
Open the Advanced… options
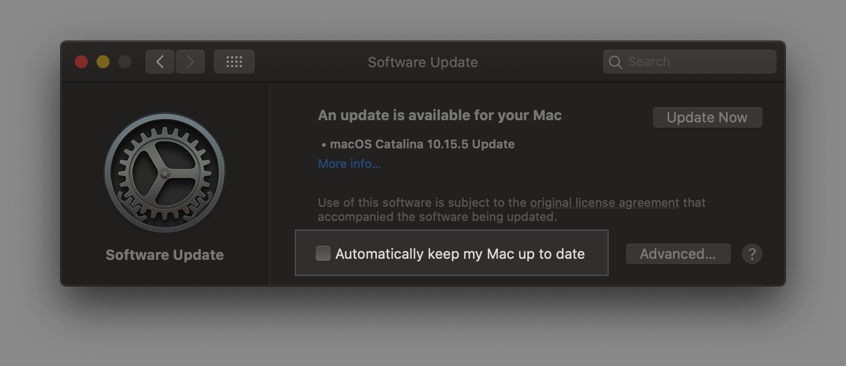(678, 254)
